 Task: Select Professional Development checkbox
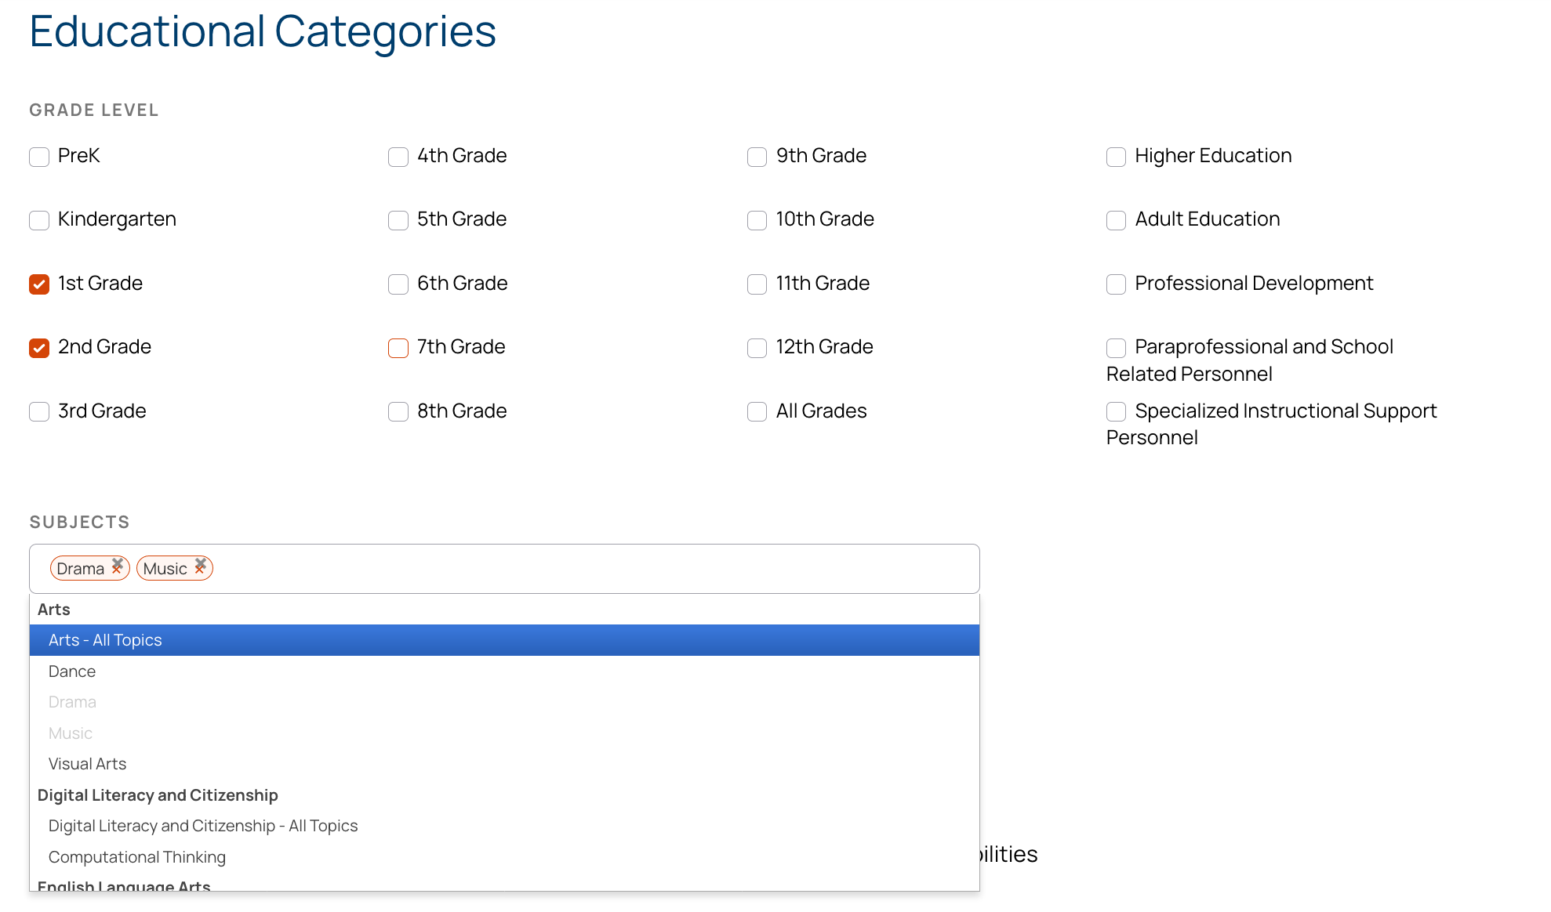[x=1116, y=284]
